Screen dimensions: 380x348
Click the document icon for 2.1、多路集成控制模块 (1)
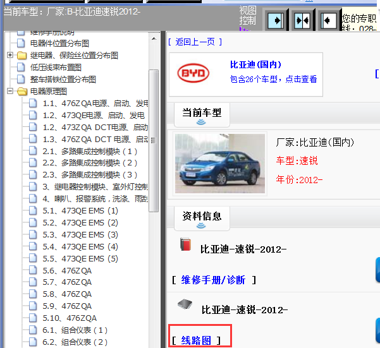pyautogui.click(x=33, y=151)
